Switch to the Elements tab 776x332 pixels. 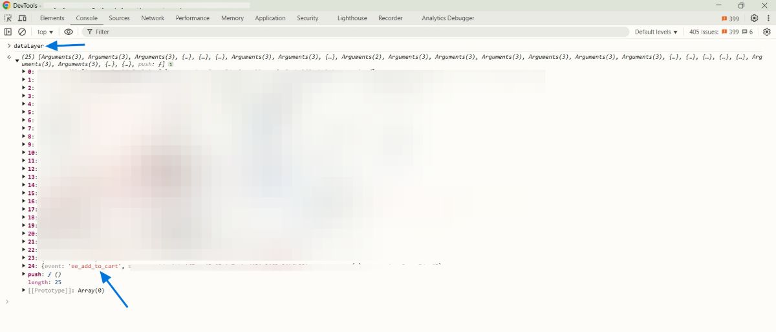[52, 18]
